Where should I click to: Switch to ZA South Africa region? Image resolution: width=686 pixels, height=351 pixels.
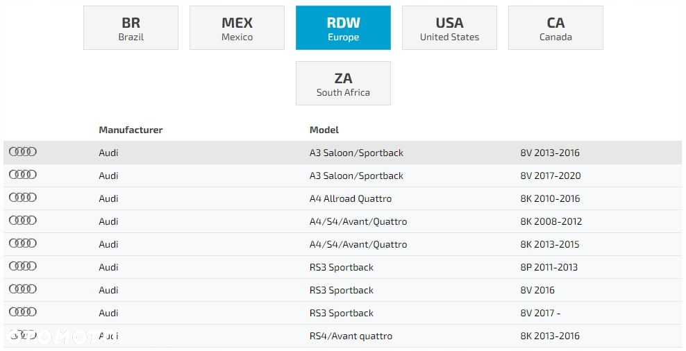click(x=344, y=83)
